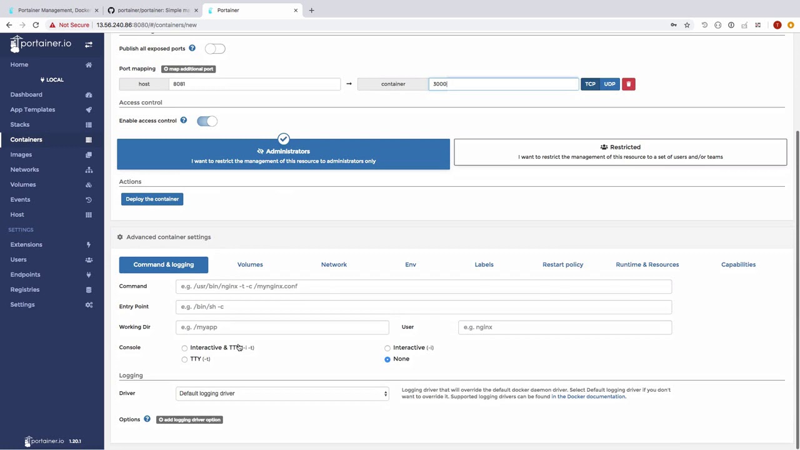
Task: Click the browser reload icon
Action: [36, 25]
